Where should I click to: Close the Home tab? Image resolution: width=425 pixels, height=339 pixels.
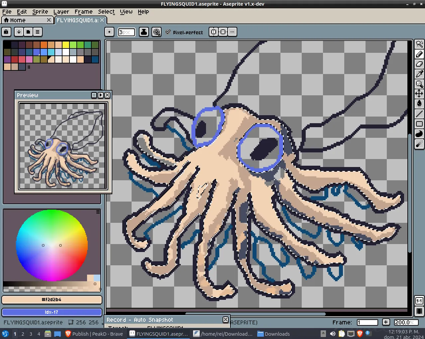click(49, 20)
